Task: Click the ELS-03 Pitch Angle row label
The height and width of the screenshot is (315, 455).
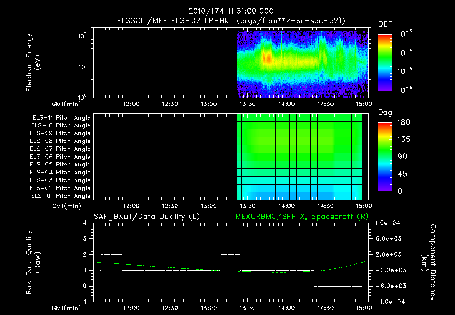Action: pos(60,180)
